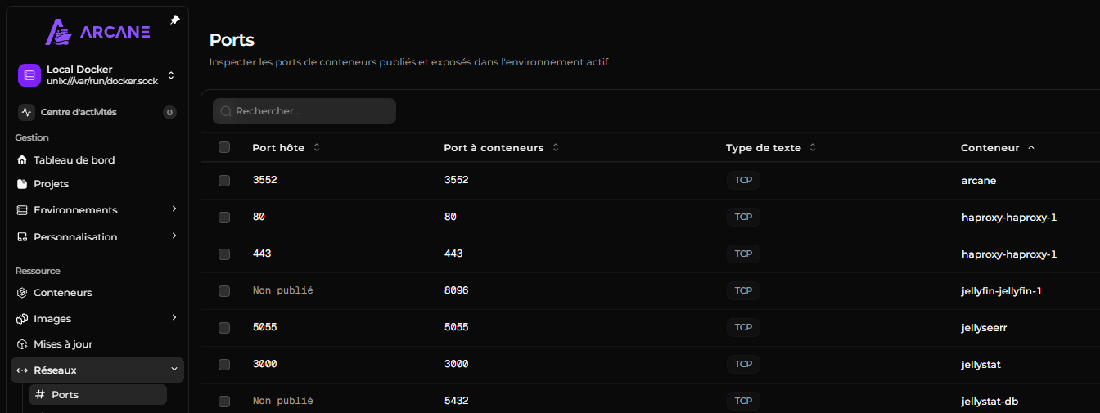1100x413 pixels.
Task: Check the box for jellyseerr 5055 row
Action: click(224, 328)
